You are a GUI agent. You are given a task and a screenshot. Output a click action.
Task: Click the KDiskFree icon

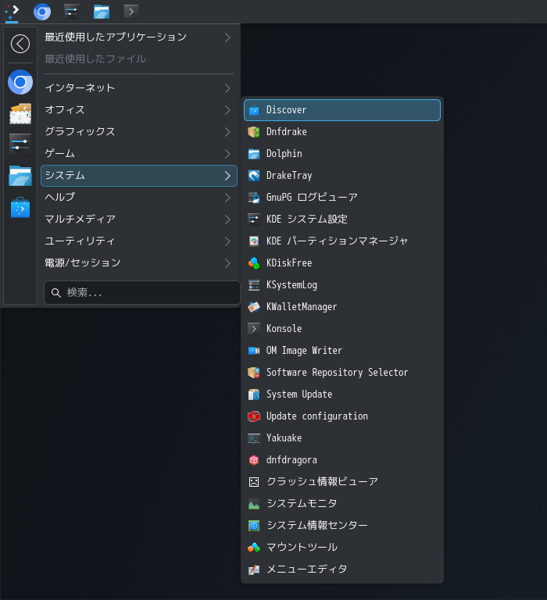click(254, 263)
